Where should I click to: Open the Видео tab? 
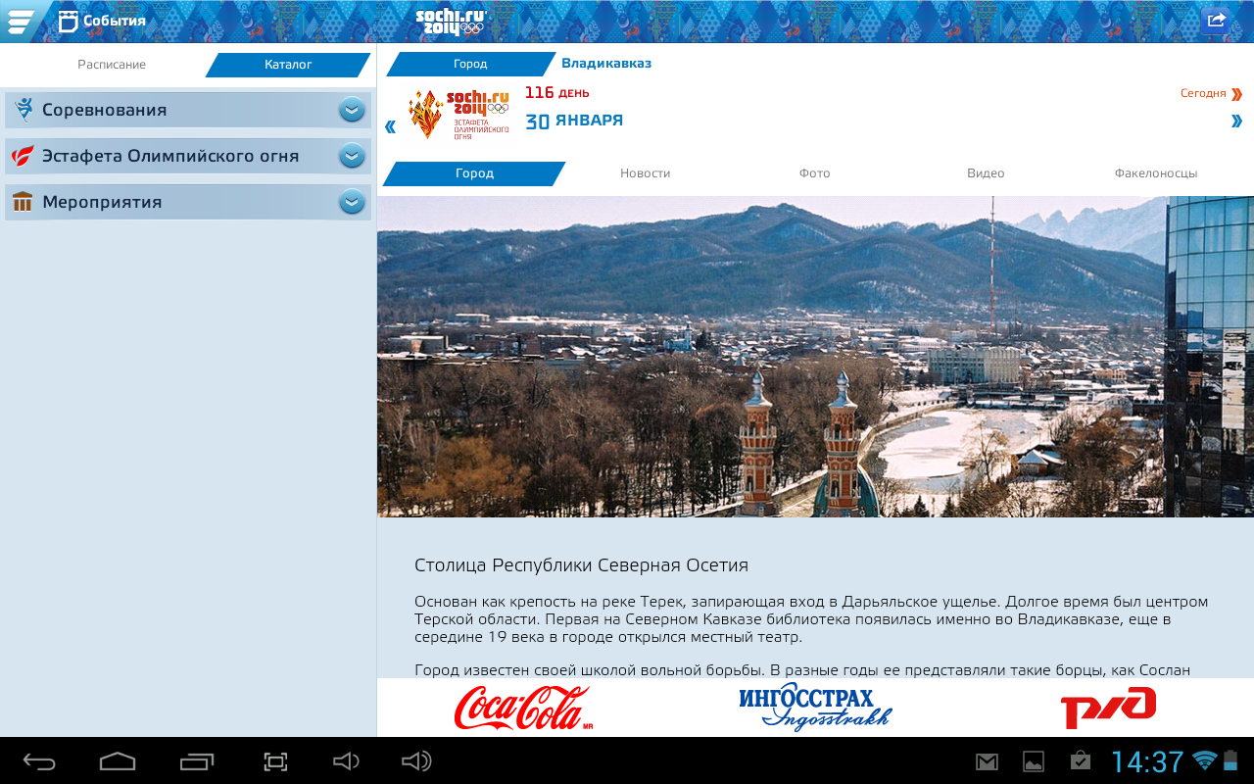coord(986,173)
